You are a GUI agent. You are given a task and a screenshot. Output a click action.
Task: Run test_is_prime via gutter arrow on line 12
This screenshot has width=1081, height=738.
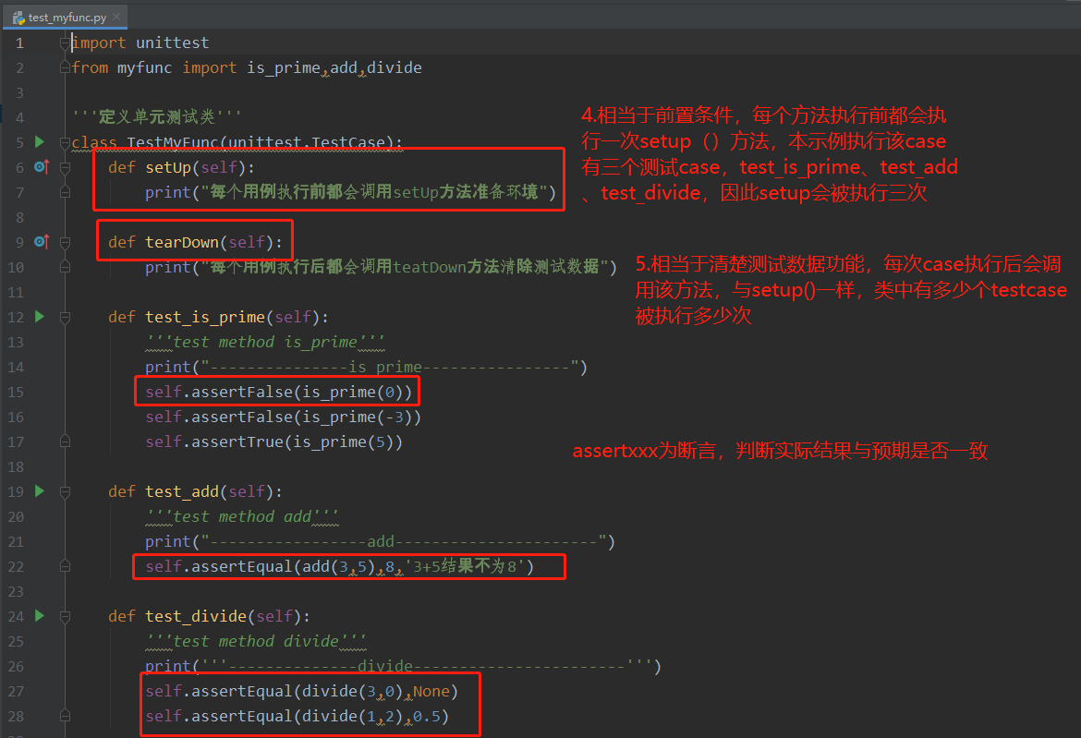click(x=40, y=317)
